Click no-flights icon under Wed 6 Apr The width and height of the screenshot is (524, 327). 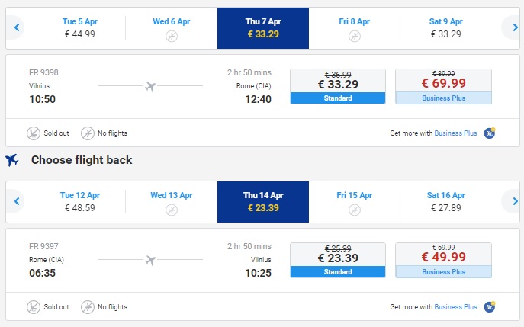[x=172, y=36]
